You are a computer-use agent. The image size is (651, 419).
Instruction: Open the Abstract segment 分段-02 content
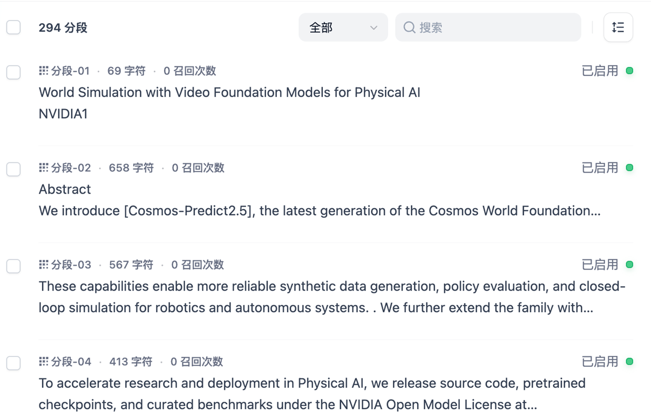(318, 201)
